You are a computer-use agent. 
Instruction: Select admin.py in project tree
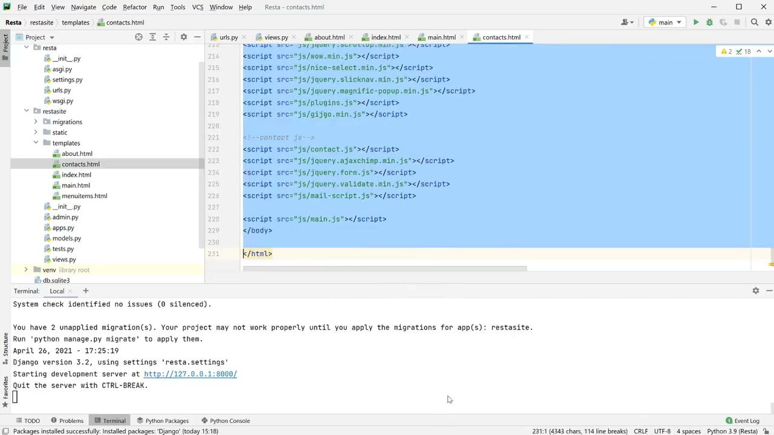(65, 217)
